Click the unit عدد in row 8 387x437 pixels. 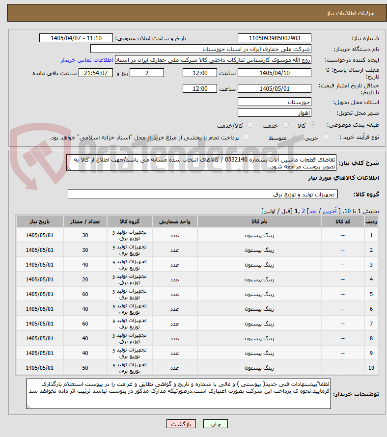click(174, 338)
